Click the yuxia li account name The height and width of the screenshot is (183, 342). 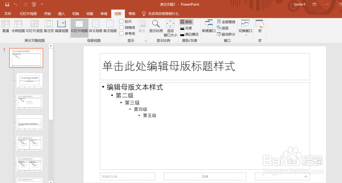pyautogui.click(x=300, y=4)
